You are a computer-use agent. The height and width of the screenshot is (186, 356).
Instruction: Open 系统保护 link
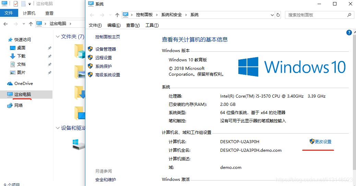(104, 66)
